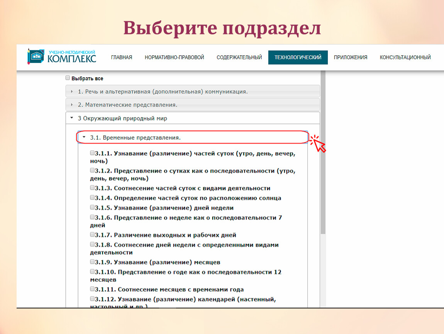Image resolution: width=444 pixels, height=334 pixels.
Task: Tick checkbox 3.1.5 Узнавание дней недели
Action: point(92,207)
